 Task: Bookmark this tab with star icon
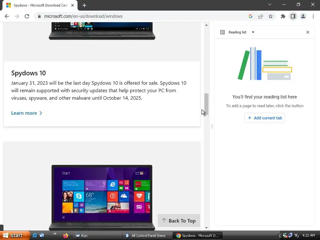coord(271,16)
